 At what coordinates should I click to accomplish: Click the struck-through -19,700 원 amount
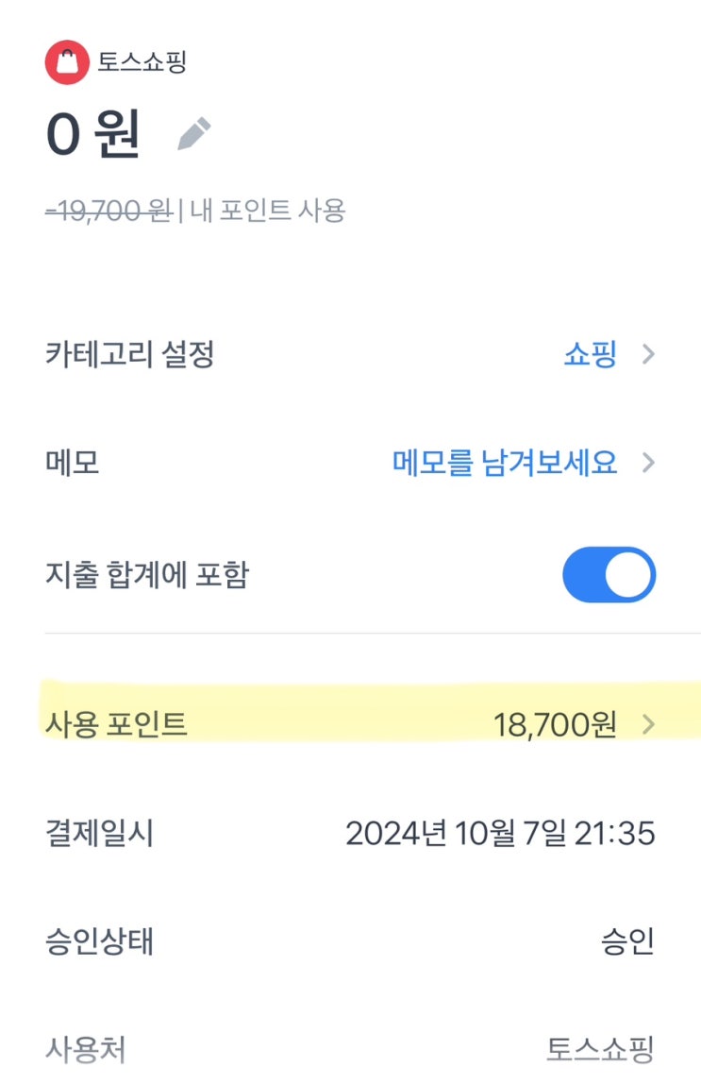(108, 211)
